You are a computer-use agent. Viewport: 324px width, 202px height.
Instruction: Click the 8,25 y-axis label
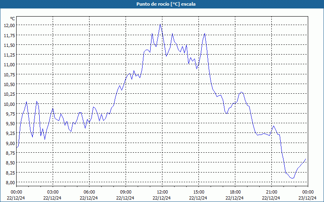click(11, 173)
